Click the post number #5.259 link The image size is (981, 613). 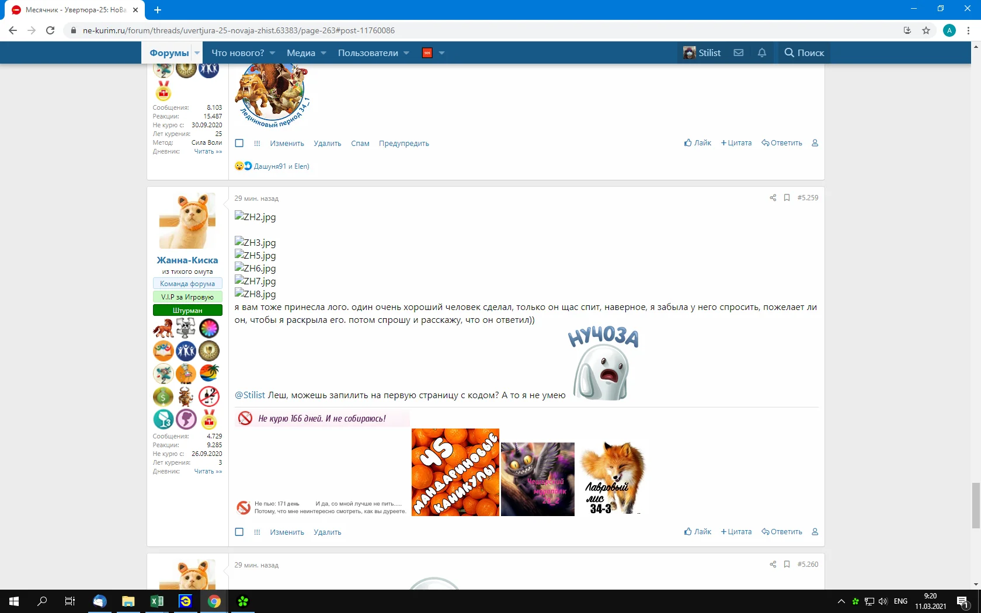click(808, 198)
